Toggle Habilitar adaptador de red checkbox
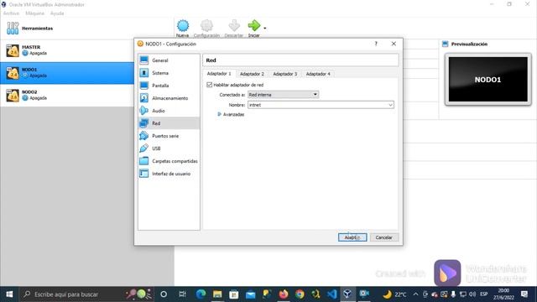537x302 pixels. coord(209,85)
